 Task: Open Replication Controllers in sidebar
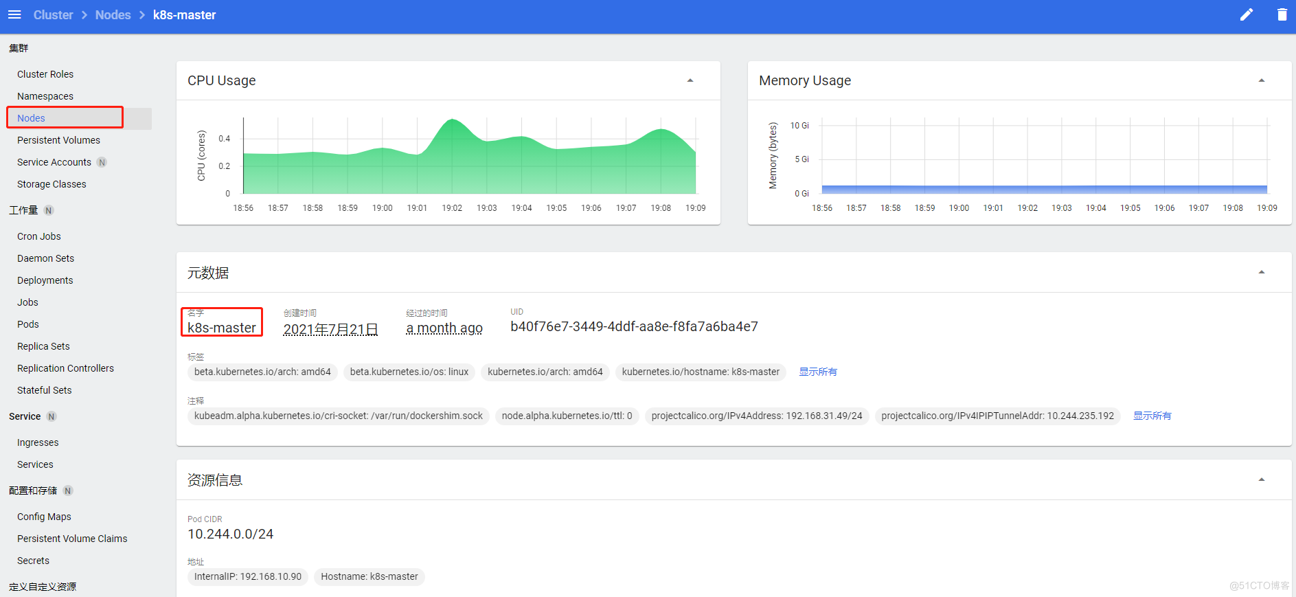pos(65,368)
